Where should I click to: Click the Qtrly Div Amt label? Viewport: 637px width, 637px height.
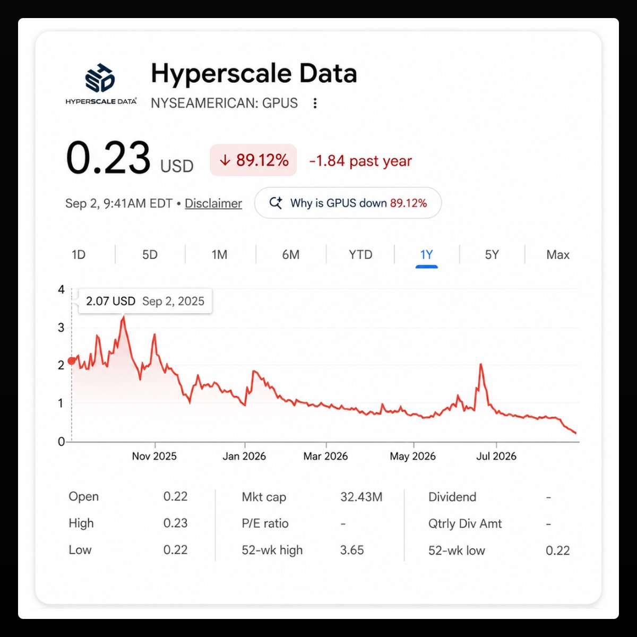[465, 524]
